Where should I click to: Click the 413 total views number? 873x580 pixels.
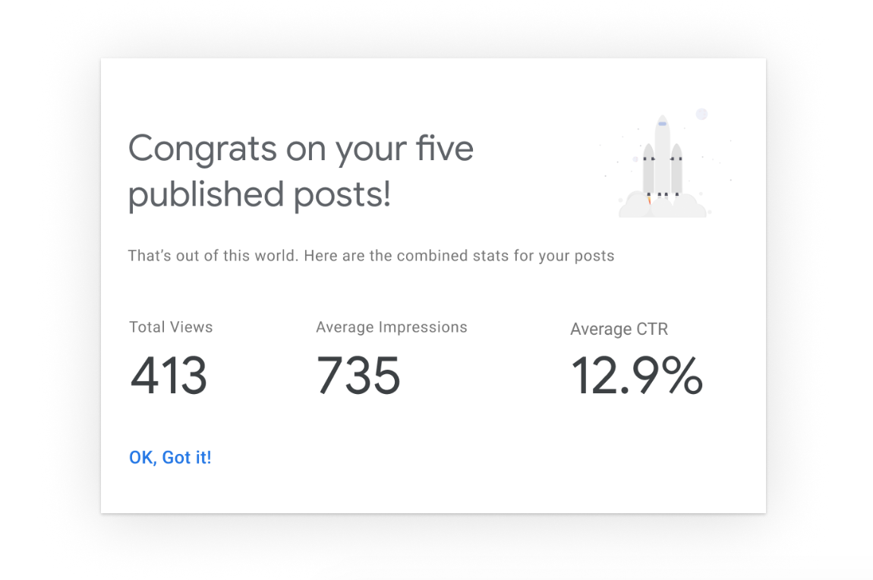point(169,376)
